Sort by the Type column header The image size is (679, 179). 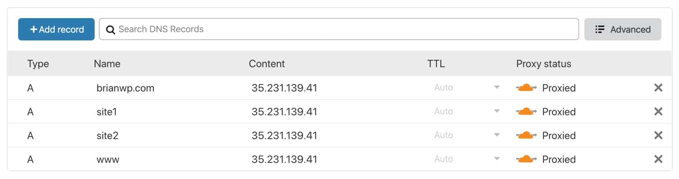click(x=38, y=64)
